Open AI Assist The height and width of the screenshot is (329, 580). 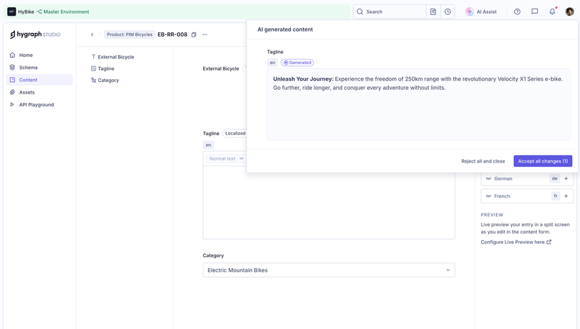(481, 12)
